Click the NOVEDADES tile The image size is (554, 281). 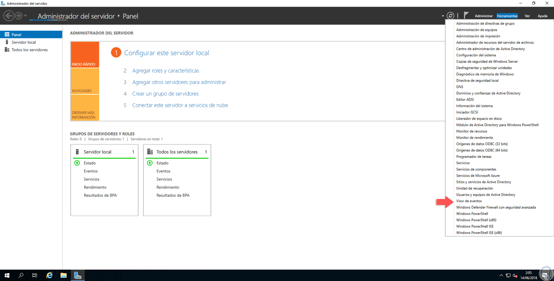tap(85, 81)
